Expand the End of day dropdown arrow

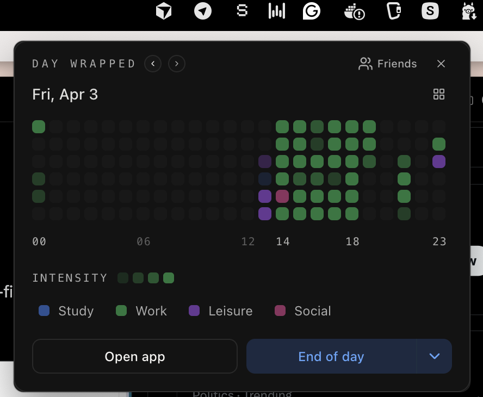pyautogui.click(x=435, y=356)
